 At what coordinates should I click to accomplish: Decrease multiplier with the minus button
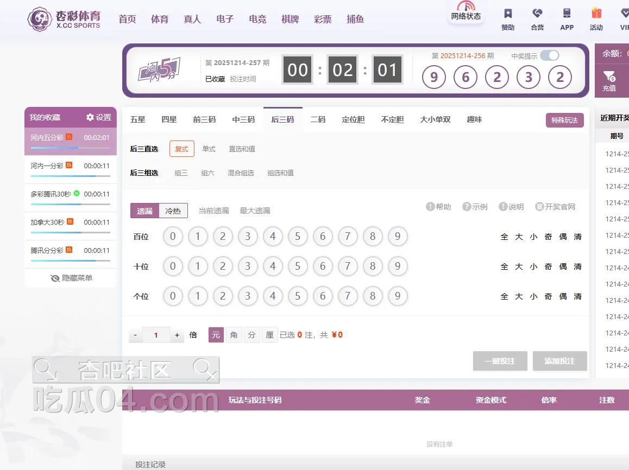[x=135, y=335]
